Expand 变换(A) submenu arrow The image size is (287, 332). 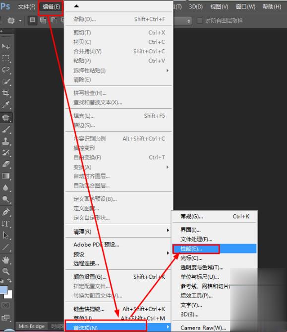click(168, 167)
